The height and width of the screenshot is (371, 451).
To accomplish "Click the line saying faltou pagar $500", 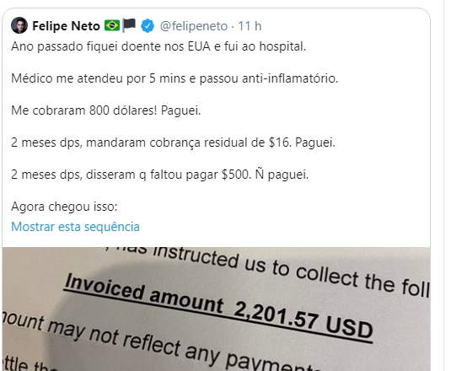I will coord(159,175).
